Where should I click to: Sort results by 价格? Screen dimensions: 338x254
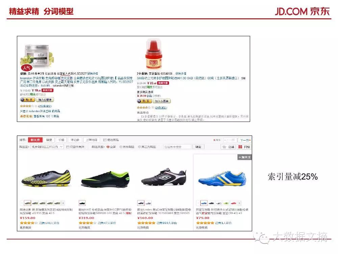[x=62, y=140]
